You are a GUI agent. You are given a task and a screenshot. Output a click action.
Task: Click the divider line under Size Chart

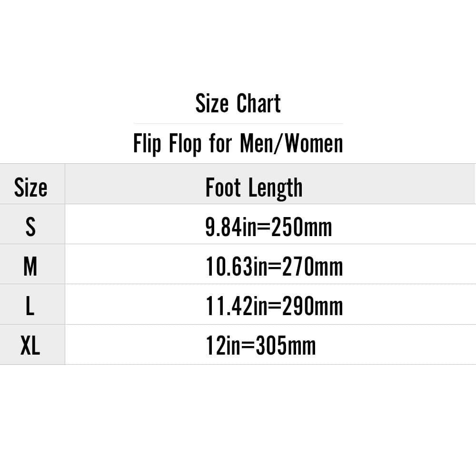tap(238, 124)
